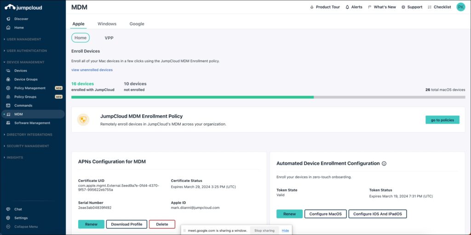Screen dimensions: 471x235
Task: Open Settings gear in sidebar
Action: (x=8, y=218)
